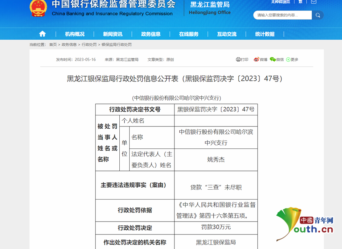Open the 互动交流 menu
The height and width of the screenshot is (249, 342).
(x=227, y=34)
